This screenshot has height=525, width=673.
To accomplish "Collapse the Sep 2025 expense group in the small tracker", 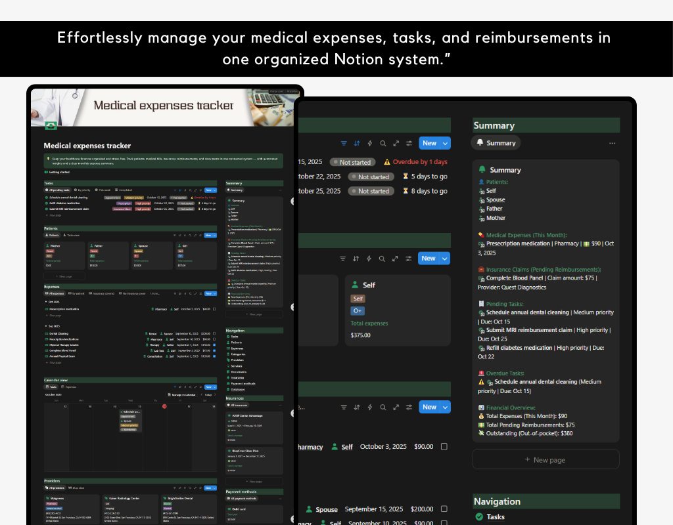I will click(x=46, y=326).
